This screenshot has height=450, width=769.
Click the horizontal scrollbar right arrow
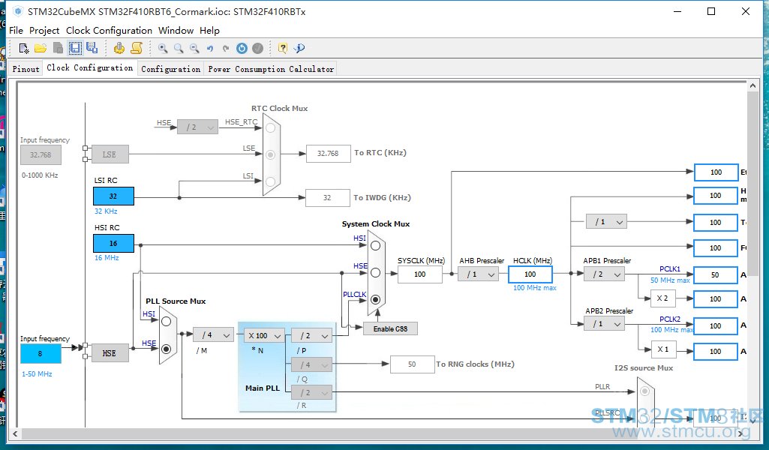(x=740, y=433)
